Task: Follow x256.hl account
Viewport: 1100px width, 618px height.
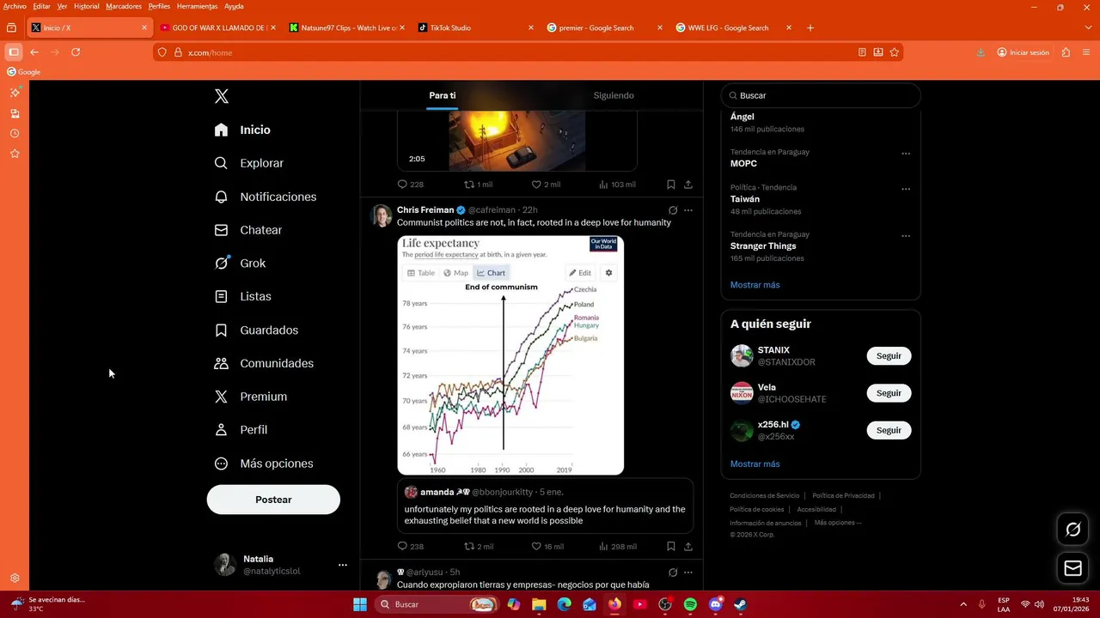Action: [889, 430]
